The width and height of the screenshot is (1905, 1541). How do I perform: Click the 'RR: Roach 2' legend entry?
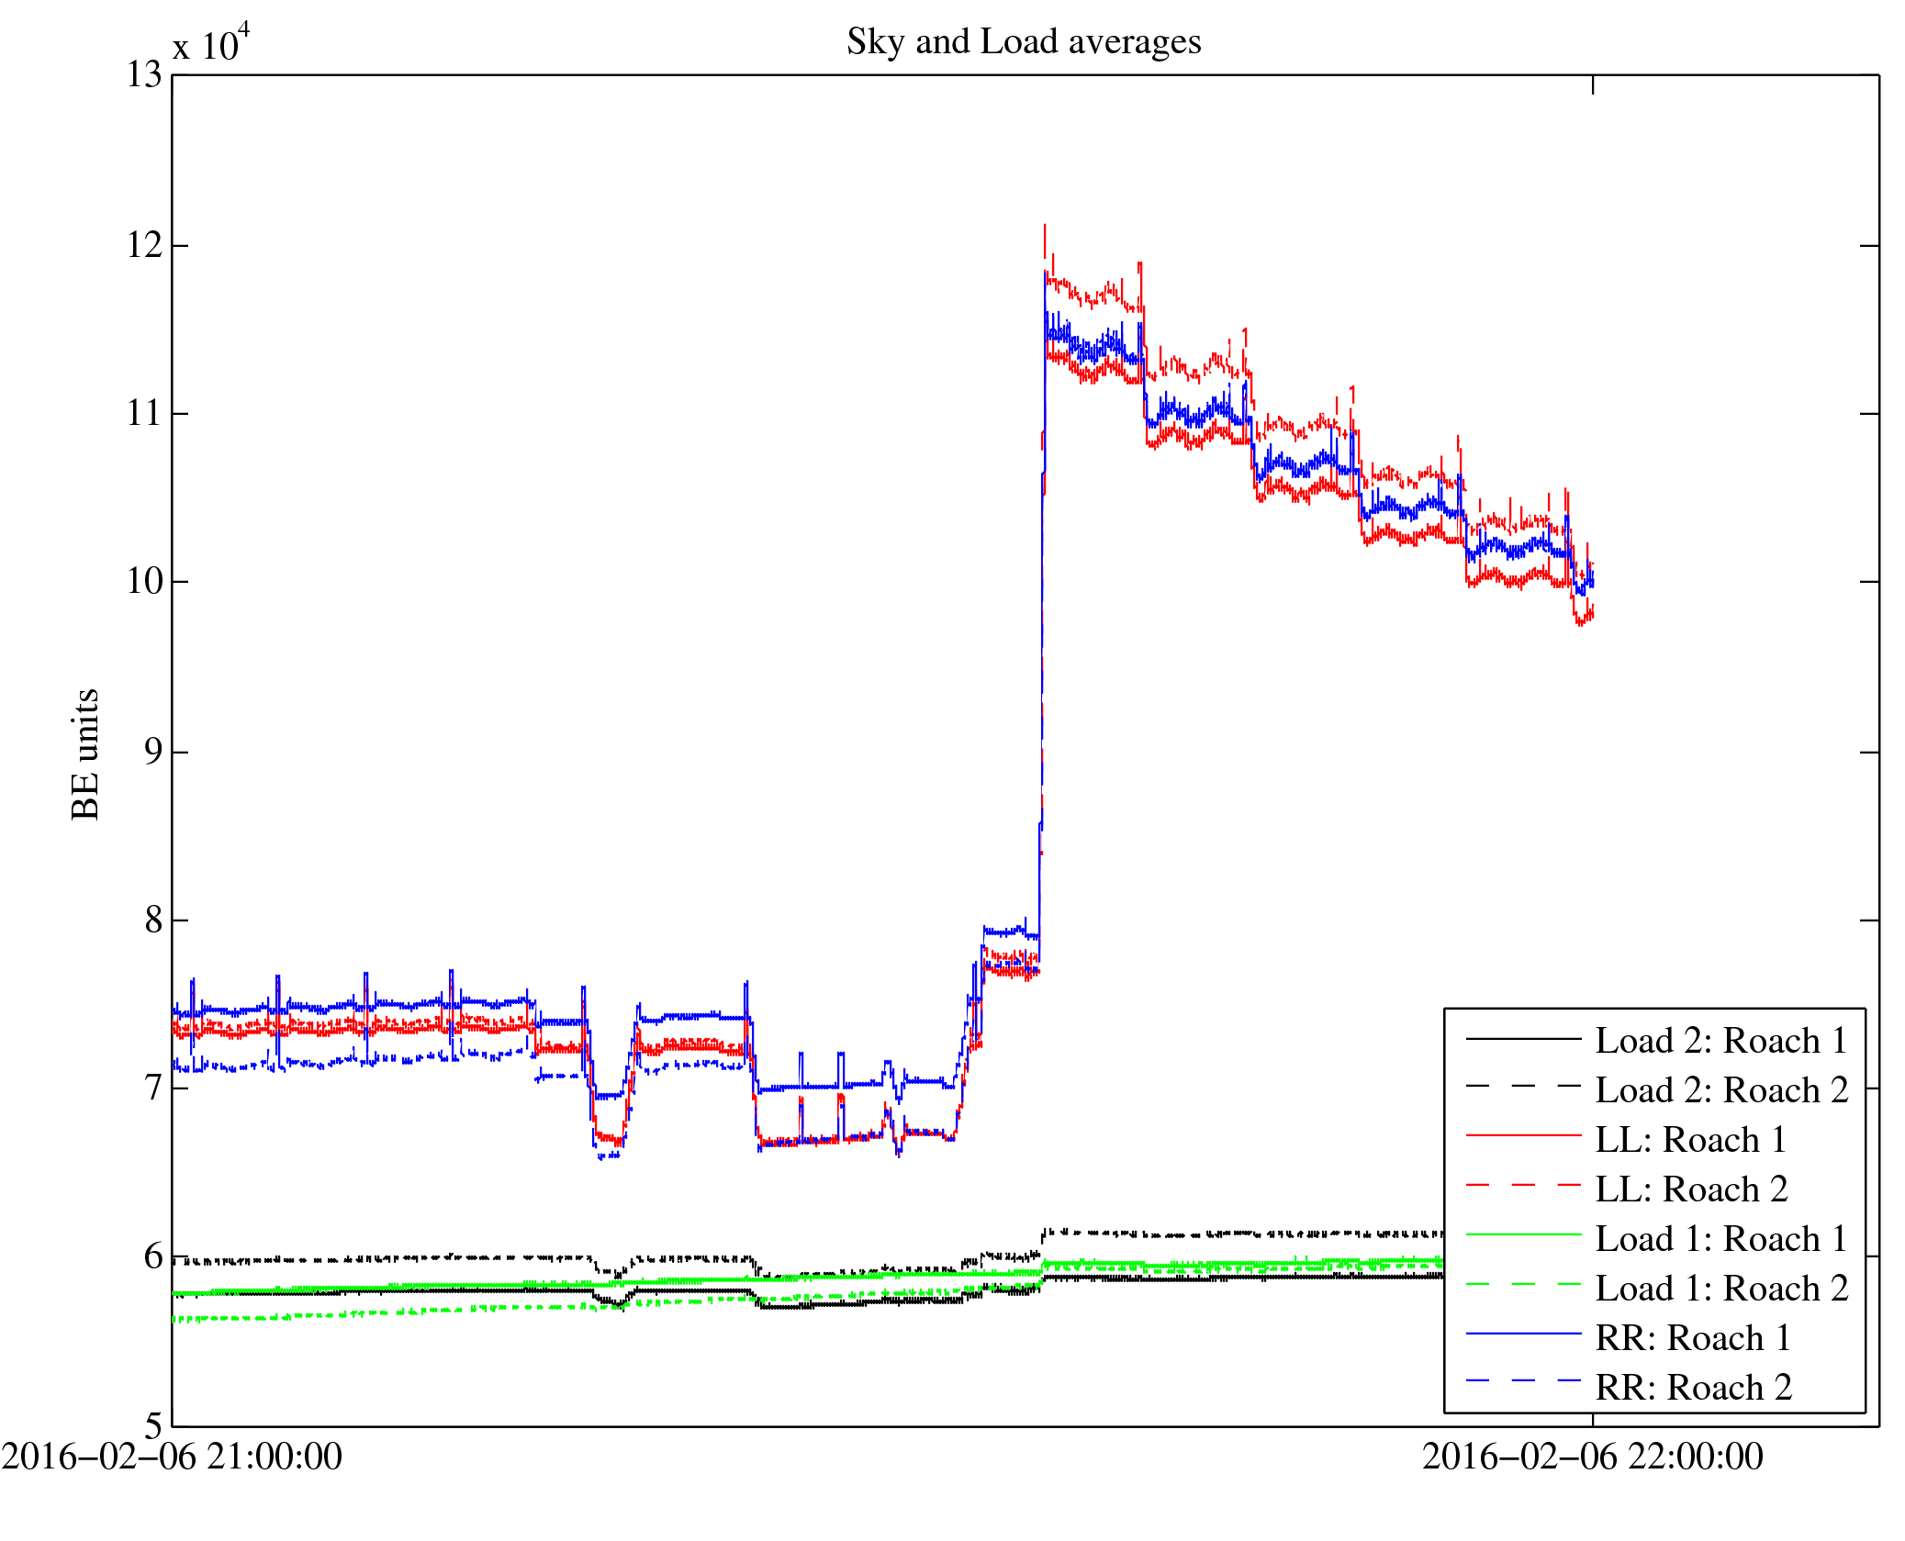tap(1693, 1388)
